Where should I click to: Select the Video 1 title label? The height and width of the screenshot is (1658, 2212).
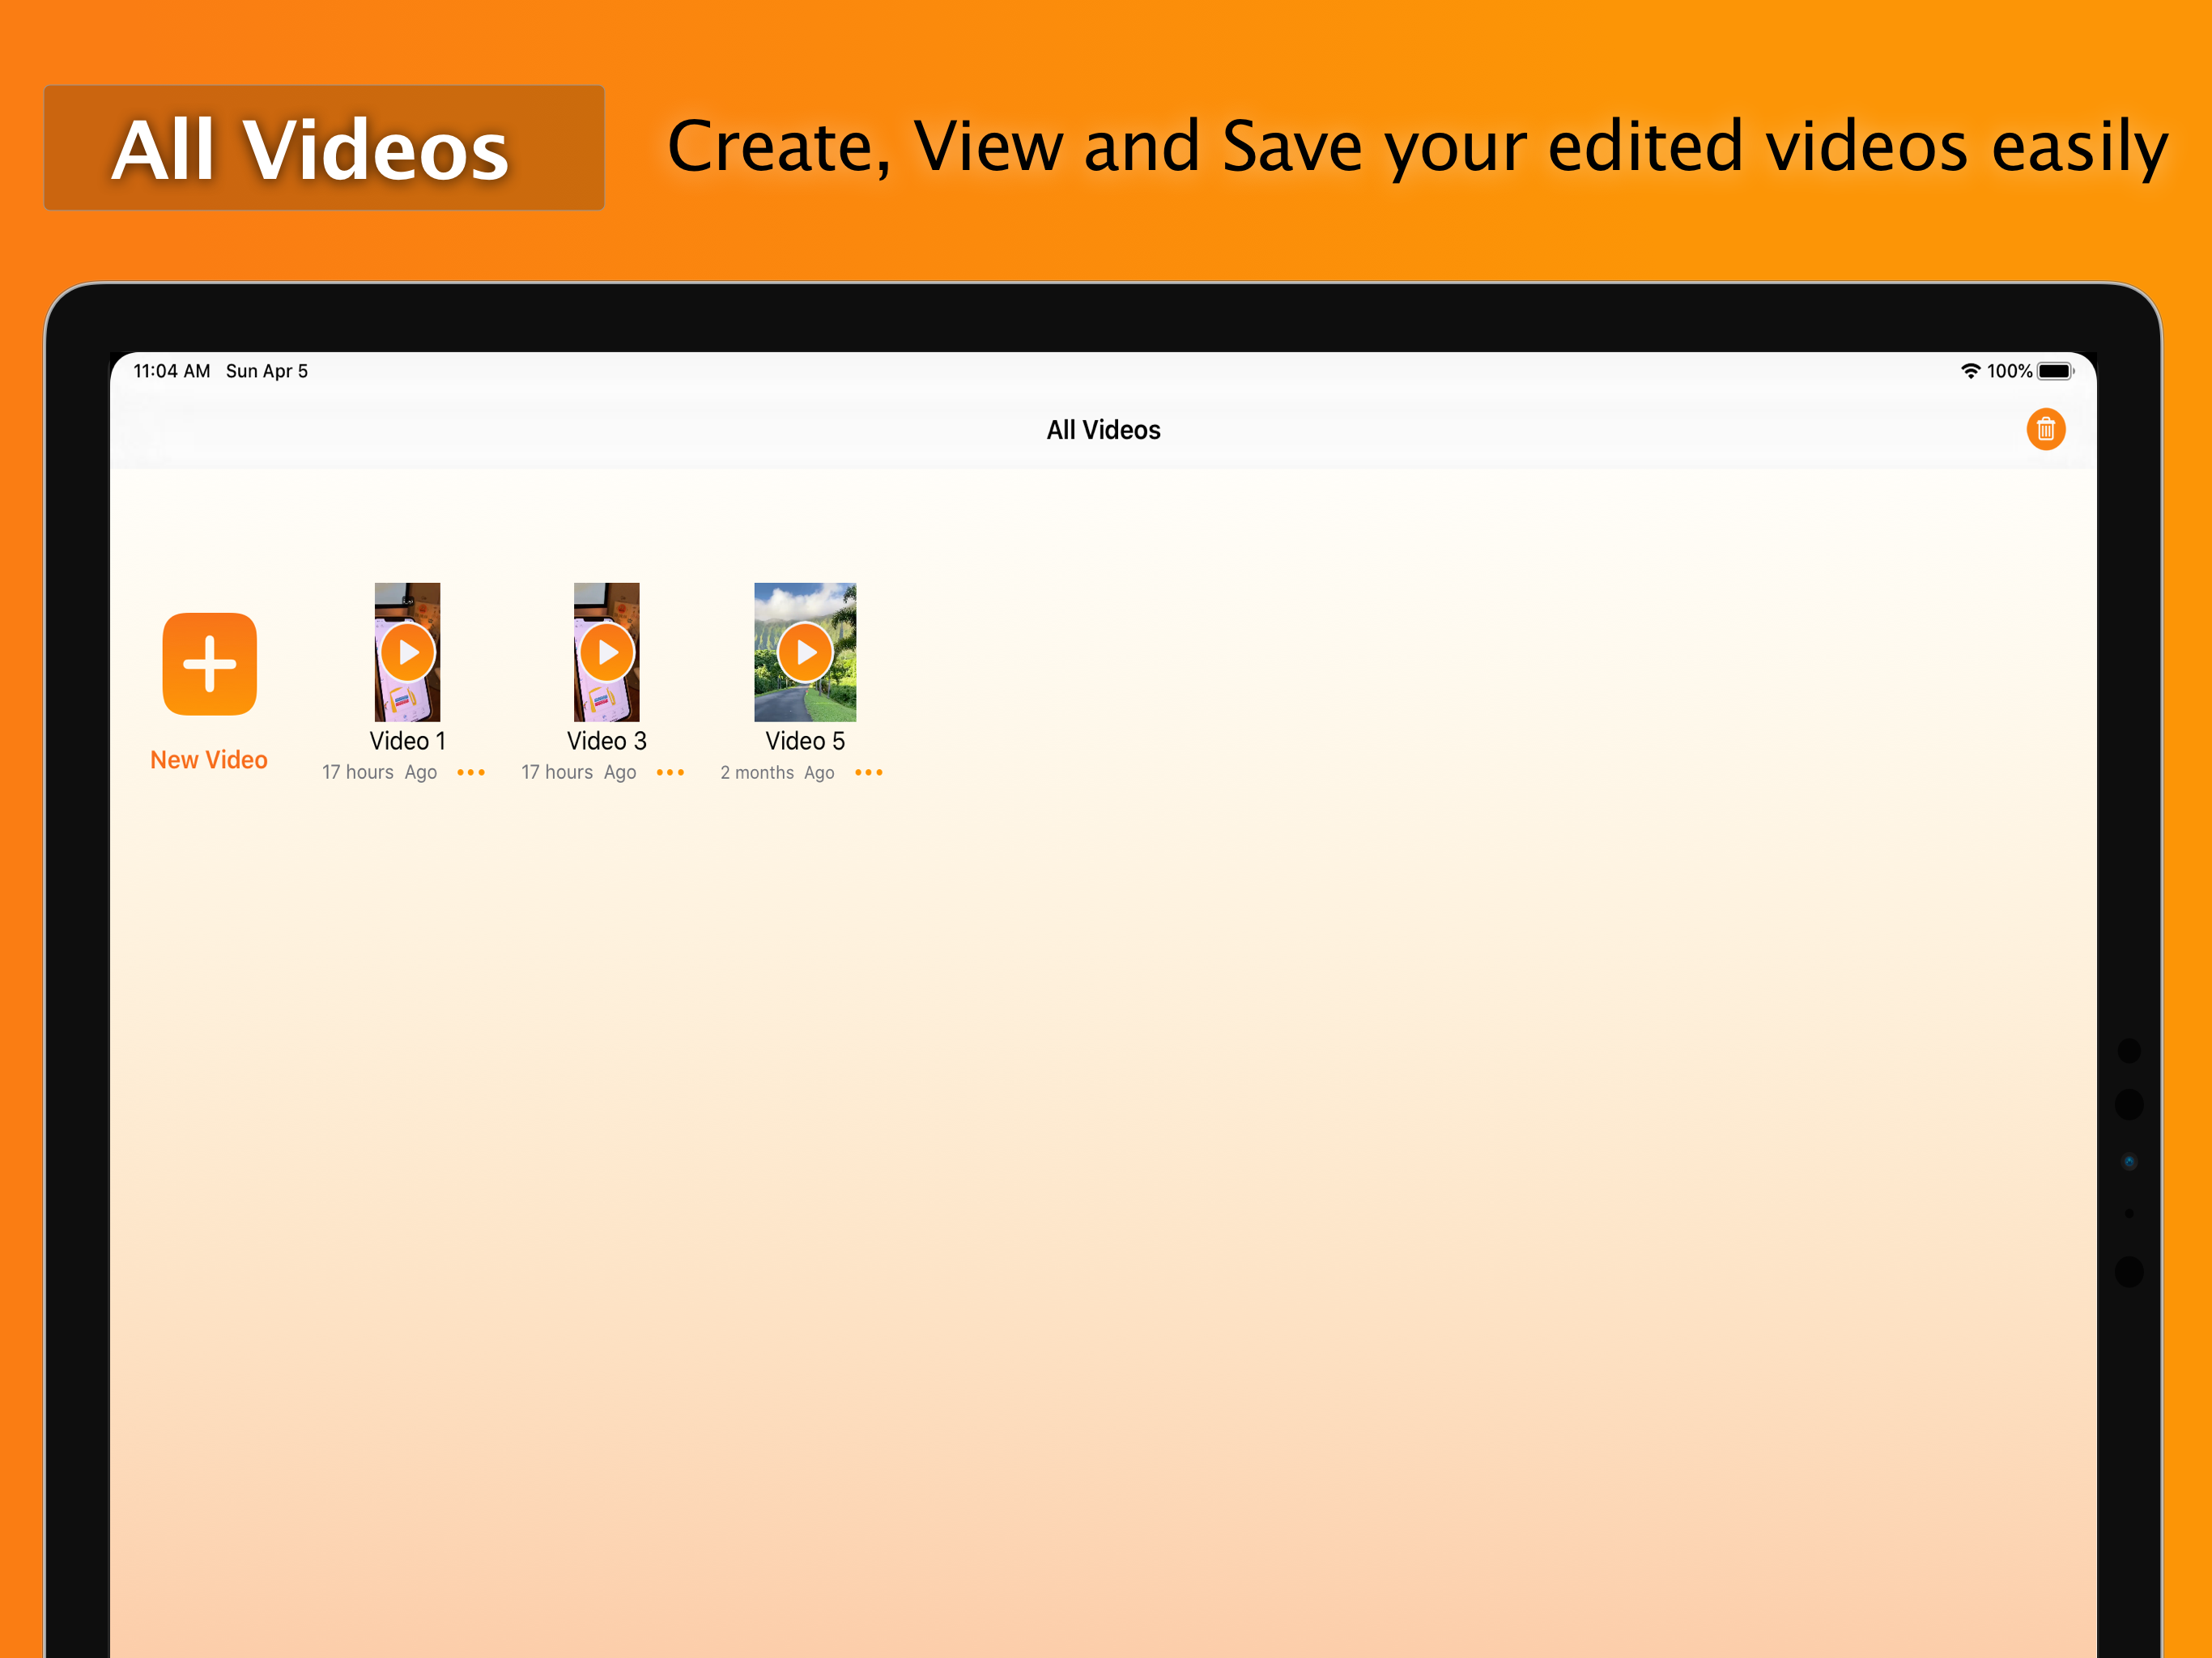click(408, 741)
